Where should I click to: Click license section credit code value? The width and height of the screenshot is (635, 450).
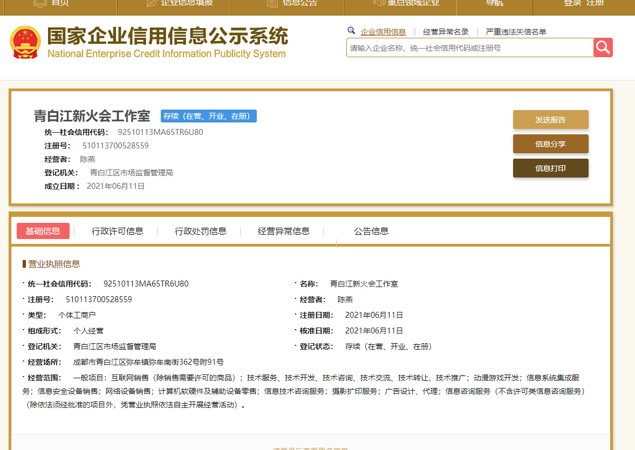[146, 283]
